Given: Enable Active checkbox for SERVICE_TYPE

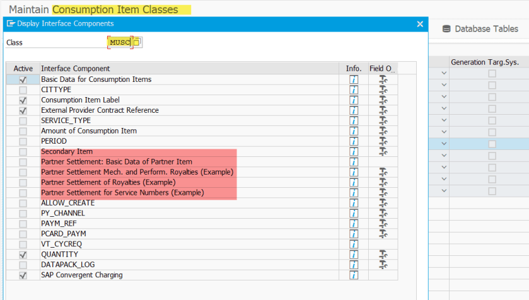Looking at the screenshot, I should [23, 121].
